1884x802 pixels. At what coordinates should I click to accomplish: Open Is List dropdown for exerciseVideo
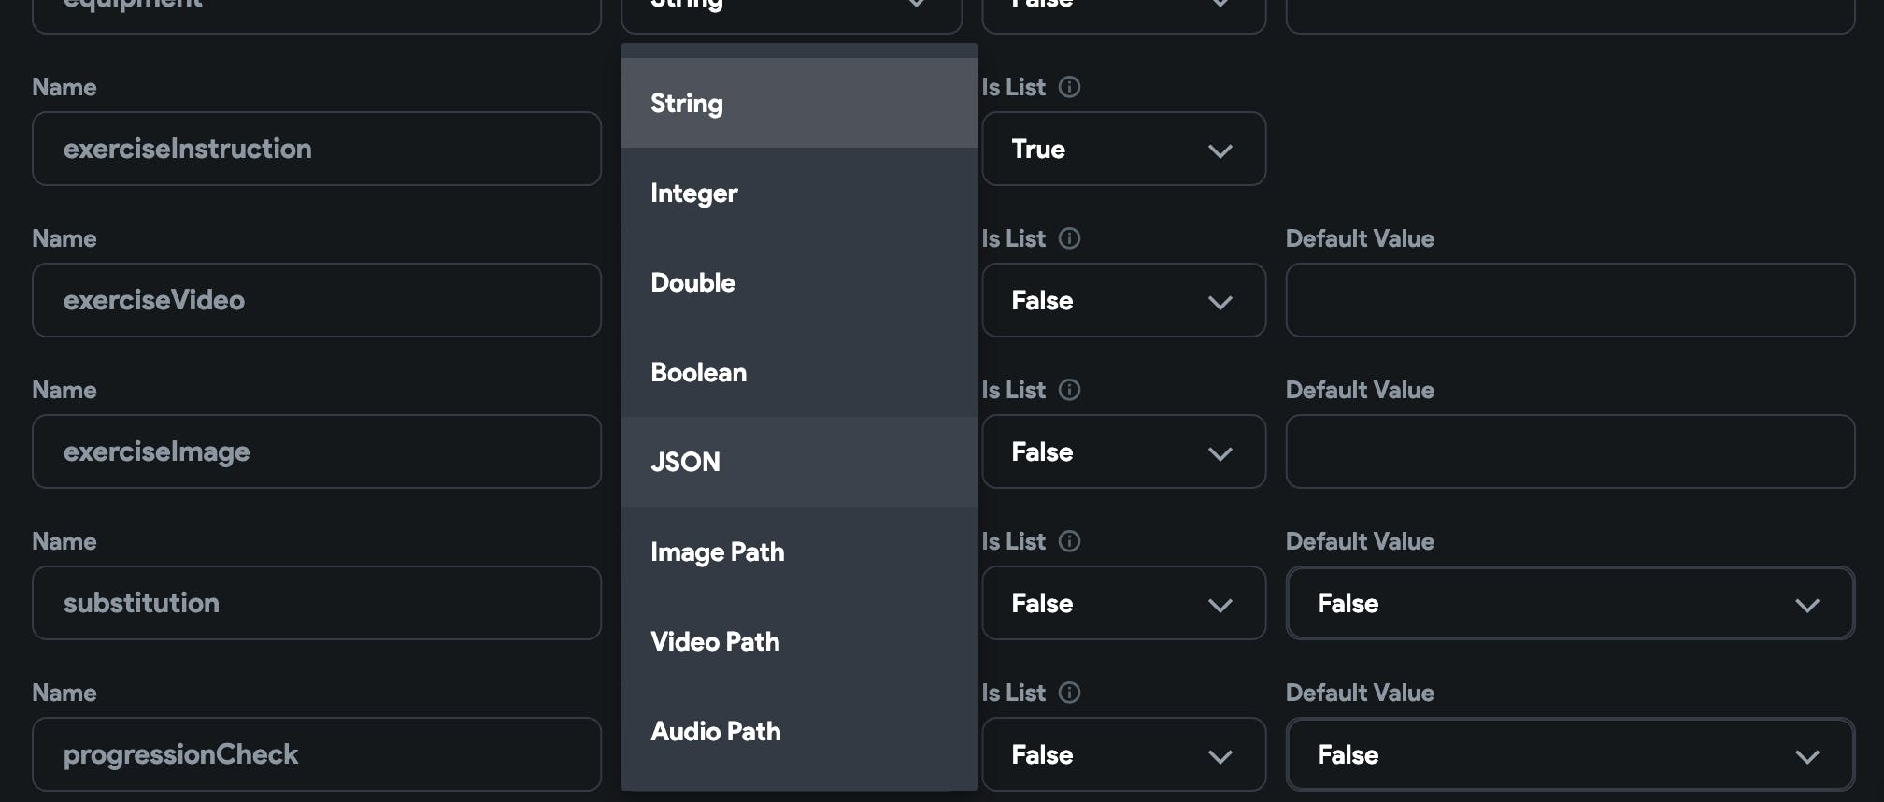click(x=1124, y=300)
